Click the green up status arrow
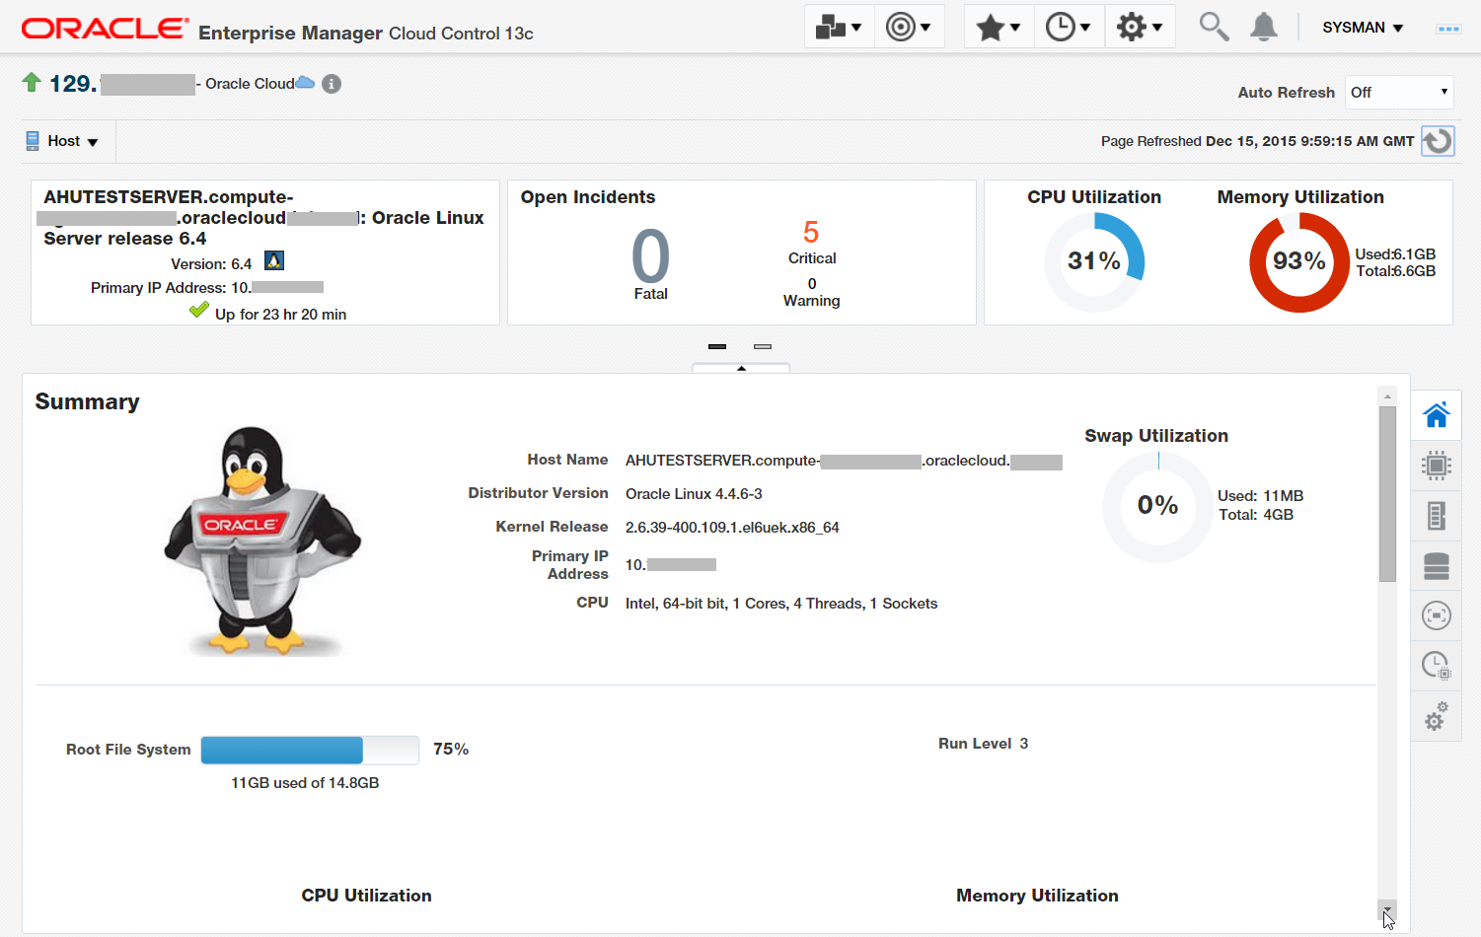 [x=32, y=82]
